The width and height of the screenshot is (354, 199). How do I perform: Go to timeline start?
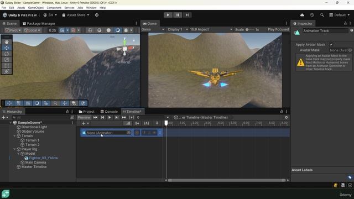point(95,117)
